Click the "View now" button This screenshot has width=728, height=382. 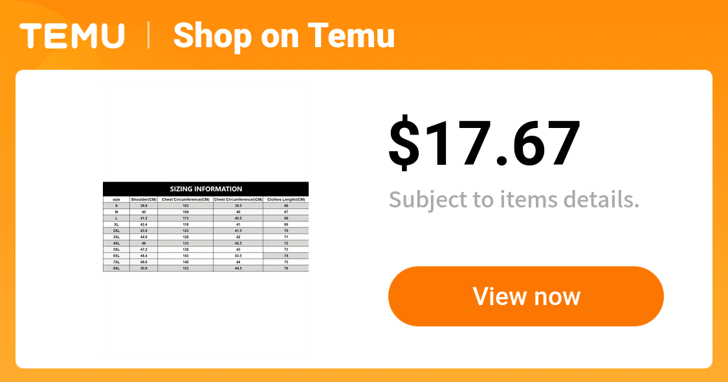526,296
